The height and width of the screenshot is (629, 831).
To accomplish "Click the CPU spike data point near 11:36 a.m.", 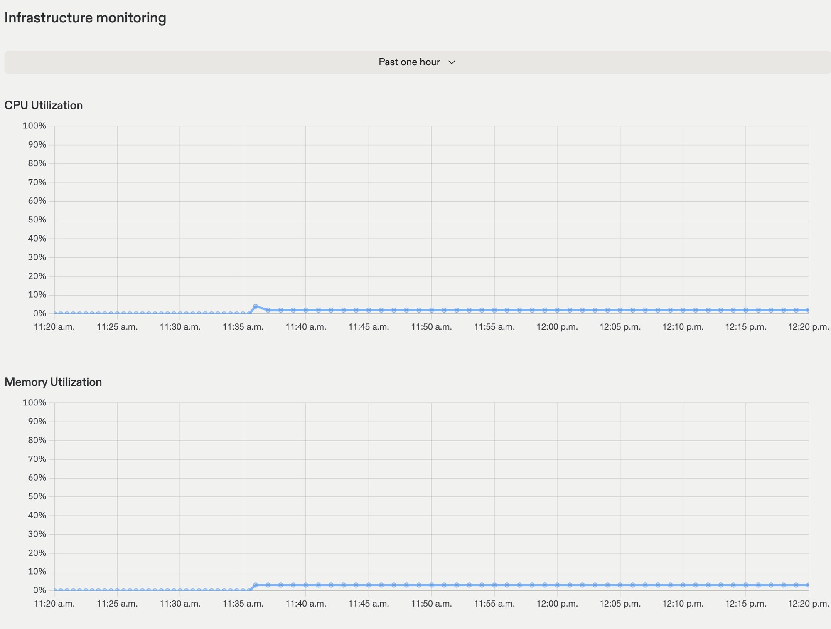I will click(x=256, y=306).
